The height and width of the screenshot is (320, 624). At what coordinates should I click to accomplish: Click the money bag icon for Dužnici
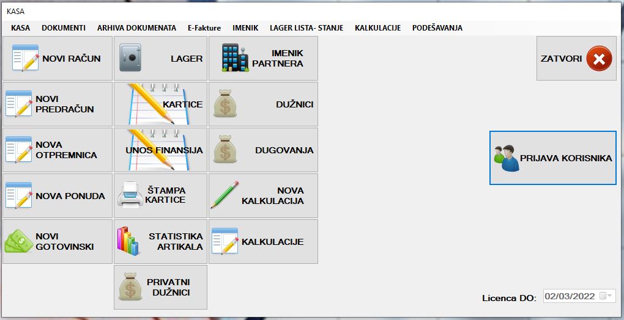(225, 104)
